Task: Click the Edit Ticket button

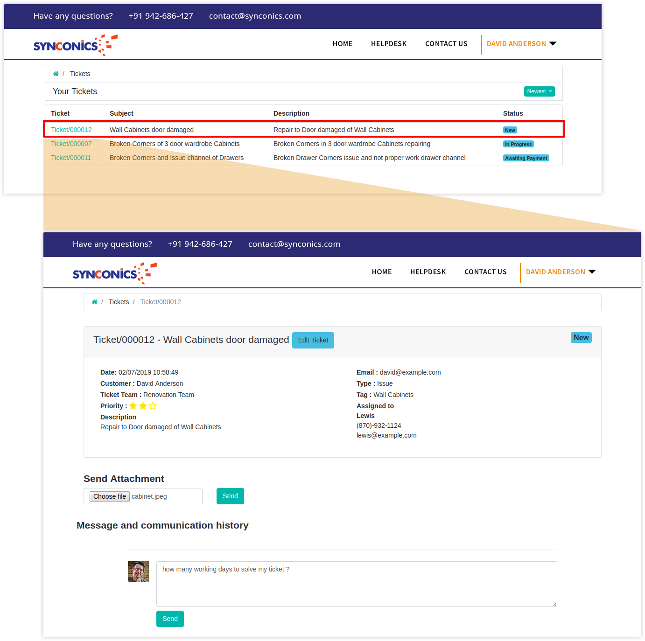Action: point(313,340)
